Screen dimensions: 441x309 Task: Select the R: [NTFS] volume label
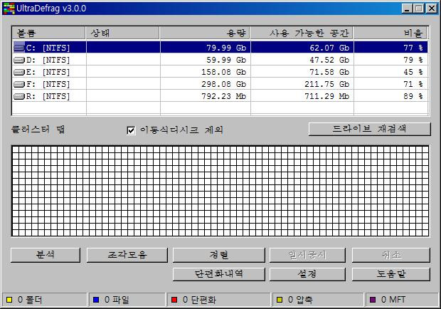[x=48, y=96]
